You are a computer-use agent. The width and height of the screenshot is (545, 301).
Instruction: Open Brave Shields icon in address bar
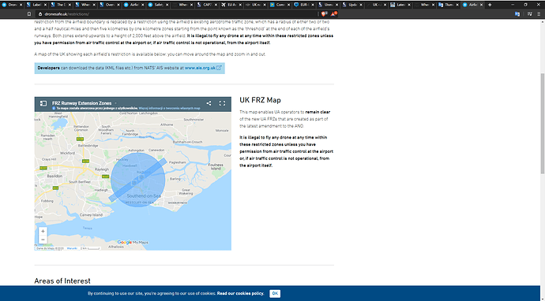tap(324, 14)
